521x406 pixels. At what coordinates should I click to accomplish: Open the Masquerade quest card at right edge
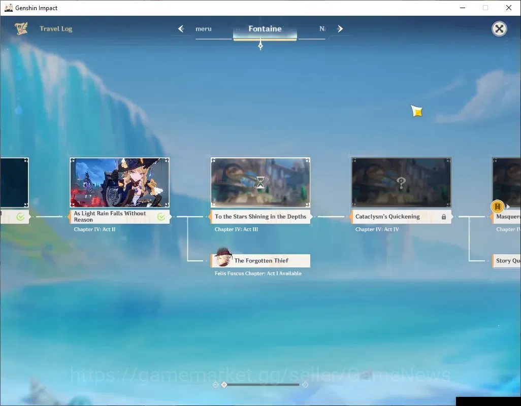click(506, 216)
